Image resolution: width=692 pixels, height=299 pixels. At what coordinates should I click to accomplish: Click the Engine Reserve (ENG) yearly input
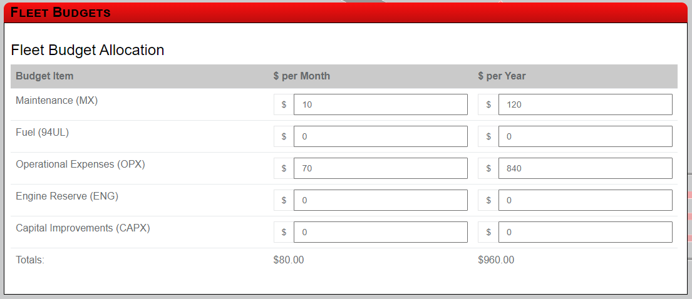tap(585, 200)
